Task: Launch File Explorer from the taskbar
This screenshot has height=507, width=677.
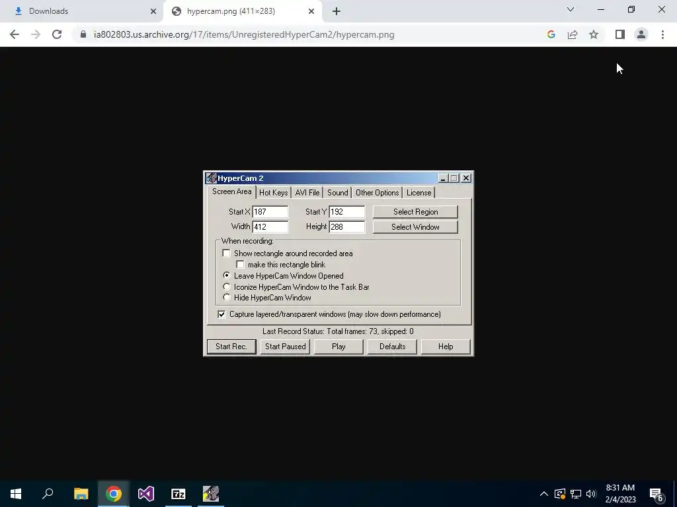Action: (81, 494)
